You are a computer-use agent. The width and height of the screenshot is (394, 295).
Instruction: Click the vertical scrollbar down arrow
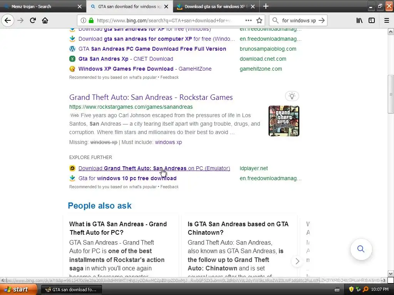coord(391,273)
